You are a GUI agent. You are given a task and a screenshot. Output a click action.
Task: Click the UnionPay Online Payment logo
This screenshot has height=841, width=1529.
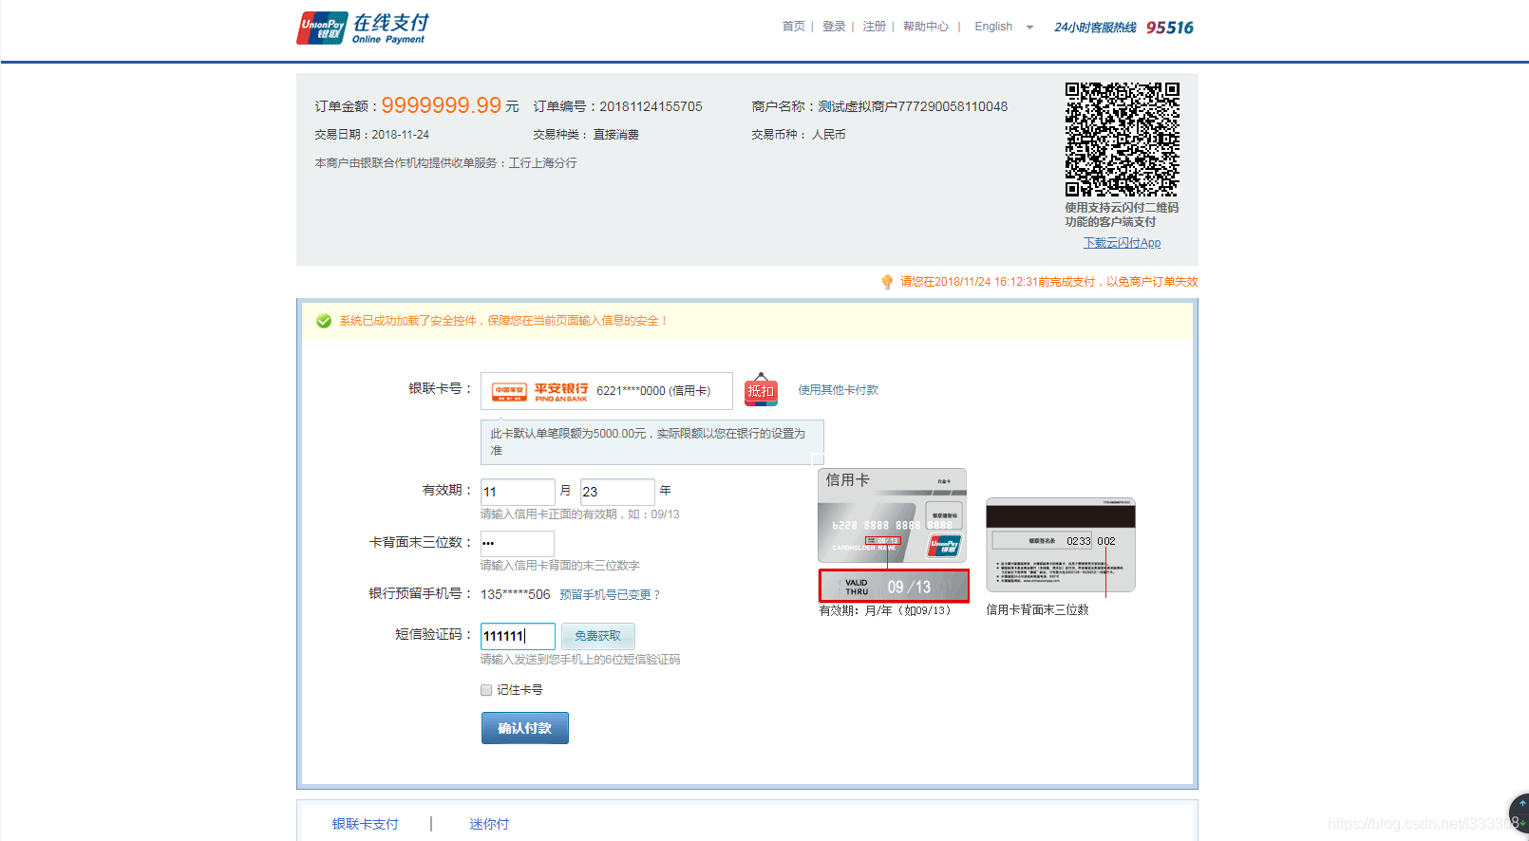[363, 28]
